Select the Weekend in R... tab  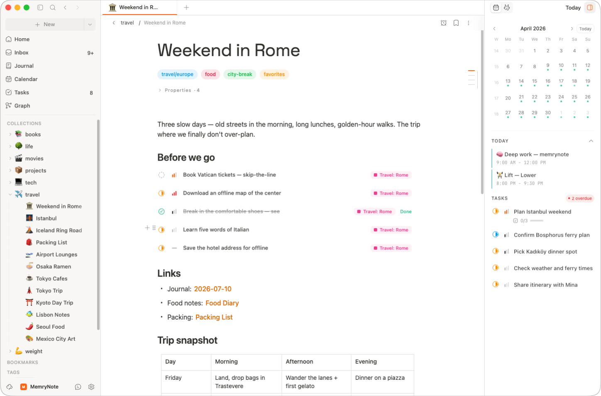coord(139,7)
